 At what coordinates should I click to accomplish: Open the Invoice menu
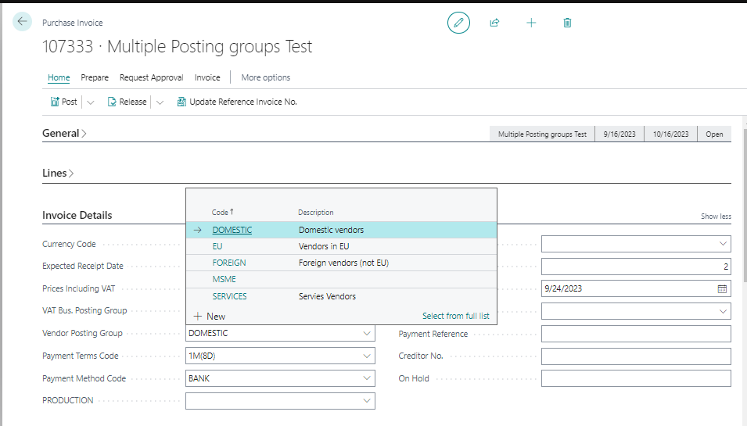(207, 77)
